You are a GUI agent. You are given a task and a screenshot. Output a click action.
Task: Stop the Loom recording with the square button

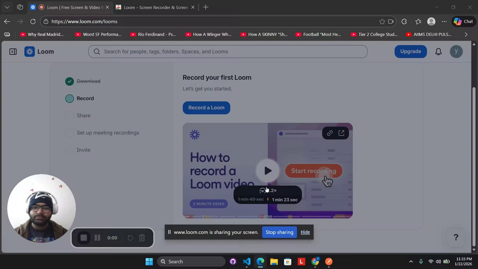(84, 238)
